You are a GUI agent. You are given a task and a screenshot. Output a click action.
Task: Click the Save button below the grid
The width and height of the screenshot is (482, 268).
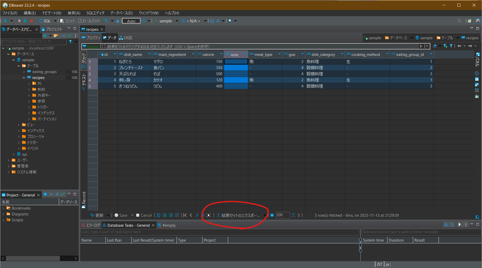(x=121, y=215)
